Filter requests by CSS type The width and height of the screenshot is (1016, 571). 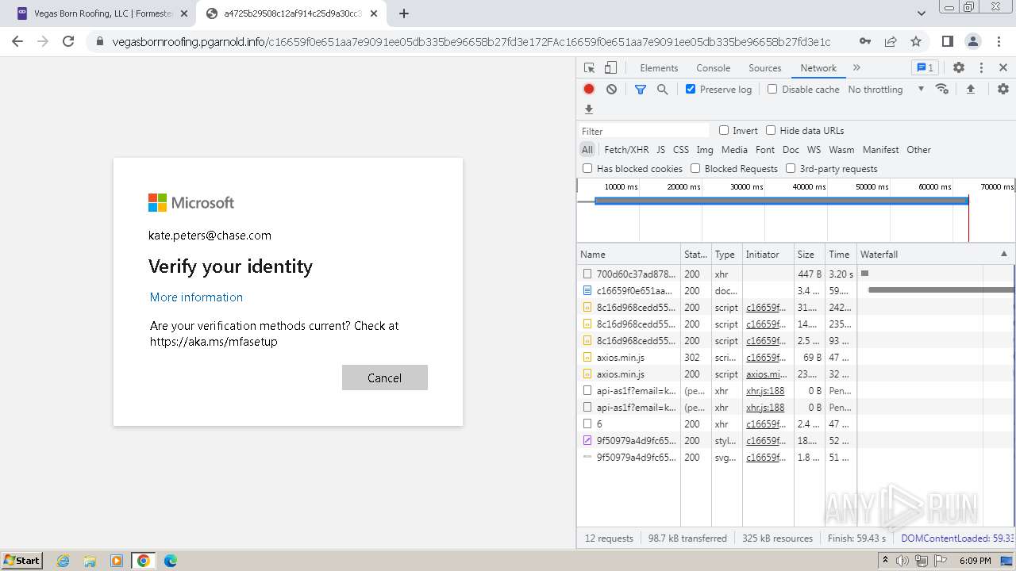pos(681,149)
